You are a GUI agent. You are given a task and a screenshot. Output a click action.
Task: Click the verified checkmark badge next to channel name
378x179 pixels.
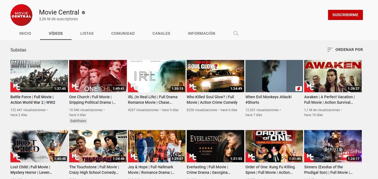[x=83, y=13]
